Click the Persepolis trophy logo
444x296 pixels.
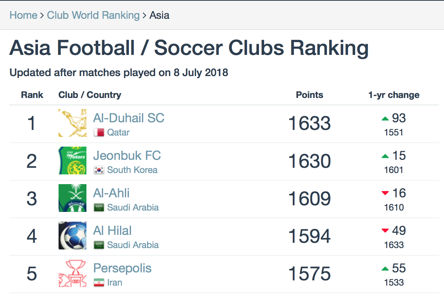tap(72, 273)
